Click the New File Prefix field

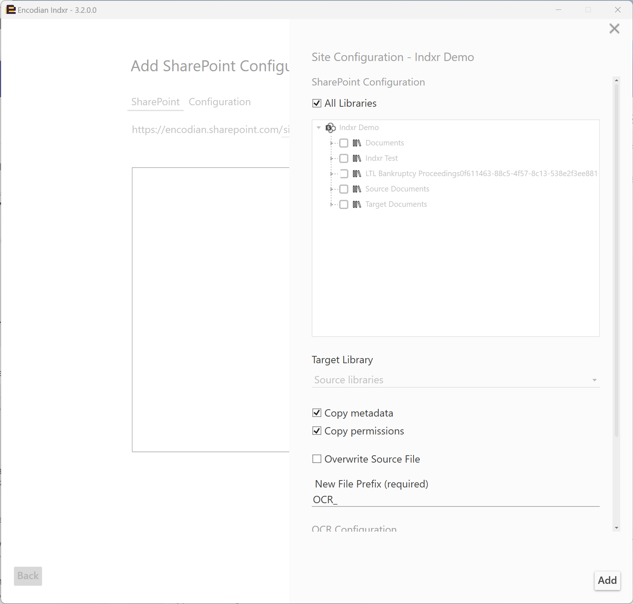point(456,499)
